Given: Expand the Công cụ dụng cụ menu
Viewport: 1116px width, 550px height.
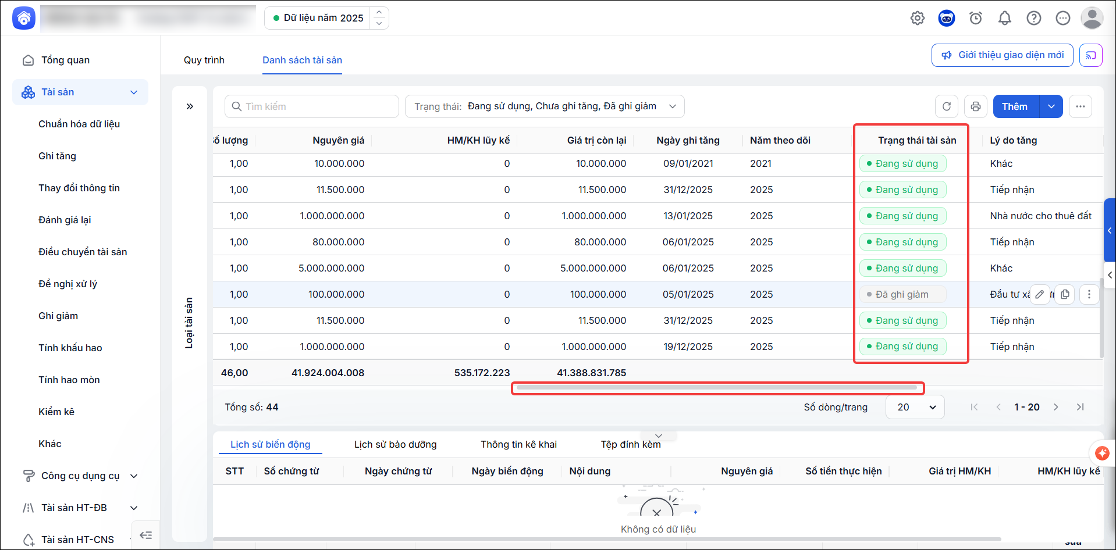Looking at the screenshot, I should [134, 476].
